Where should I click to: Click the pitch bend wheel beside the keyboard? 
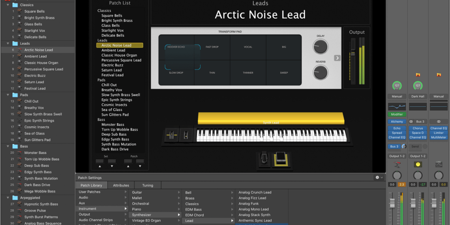[x=171, y=135]
